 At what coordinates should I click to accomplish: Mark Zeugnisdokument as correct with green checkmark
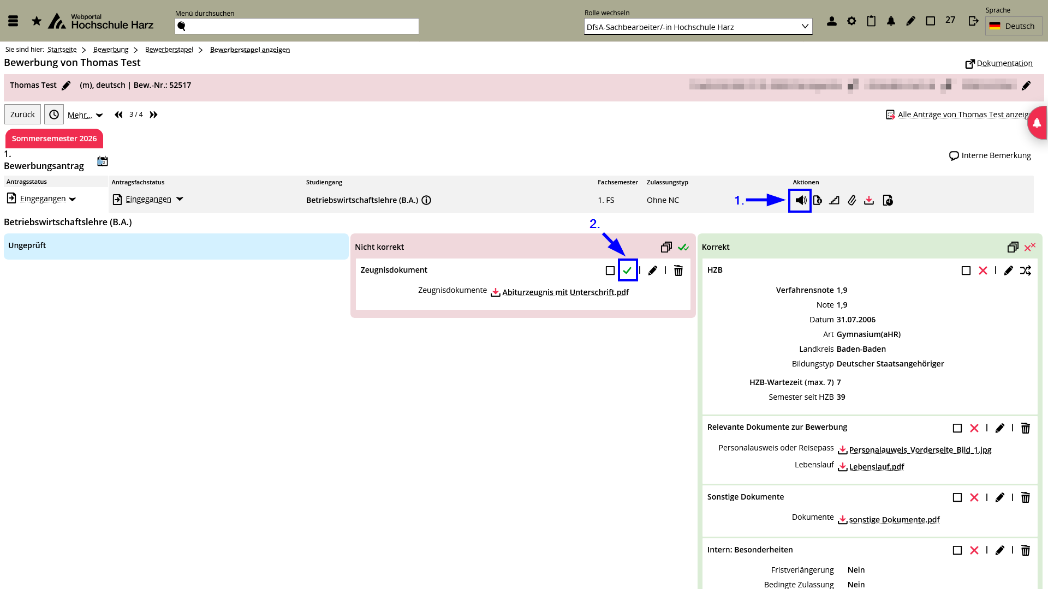coord(627,270)
